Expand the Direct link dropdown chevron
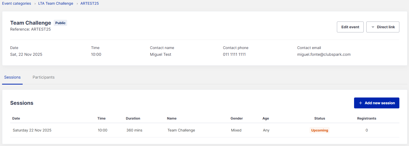This screenshot has height=146, width=409. pyautogui.click(x=373, y=27)
